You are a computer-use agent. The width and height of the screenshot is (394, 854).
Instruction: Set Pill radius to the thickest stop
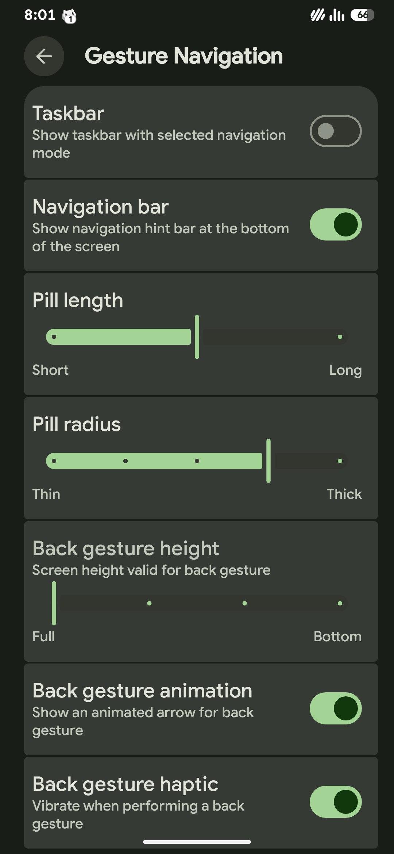pos(340,461)
